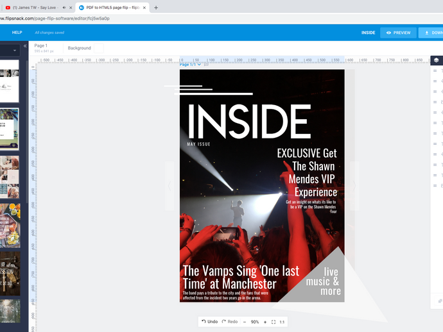The image size is (443, 332).
Task: Click the icon at bottom of right panel
Action: tap(440, 301)
